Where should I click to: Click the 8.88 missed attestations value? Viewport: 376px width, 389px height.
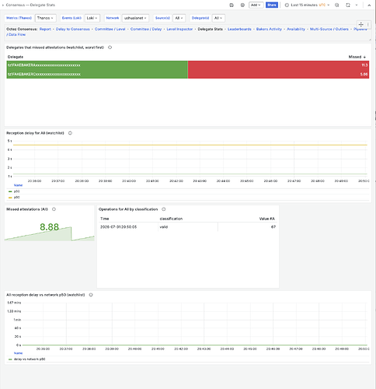click(49, 227)
